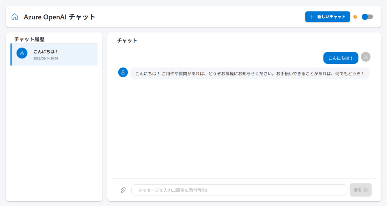Image resolution: width=387 pixels, height=206 pixels.
Task: Click the gray user avatar in chat
Action: tap(365, 57)
